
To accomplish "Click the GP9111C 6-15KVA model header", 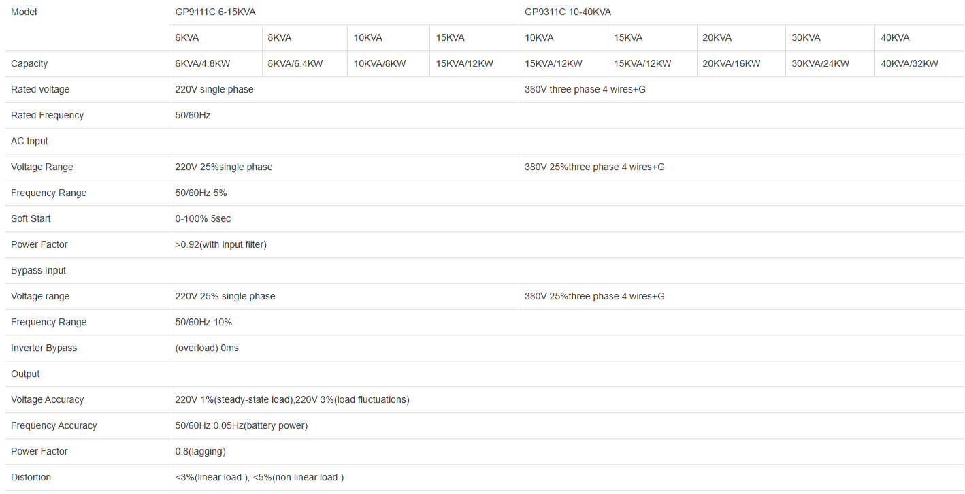I will click(x=215, y=12).
